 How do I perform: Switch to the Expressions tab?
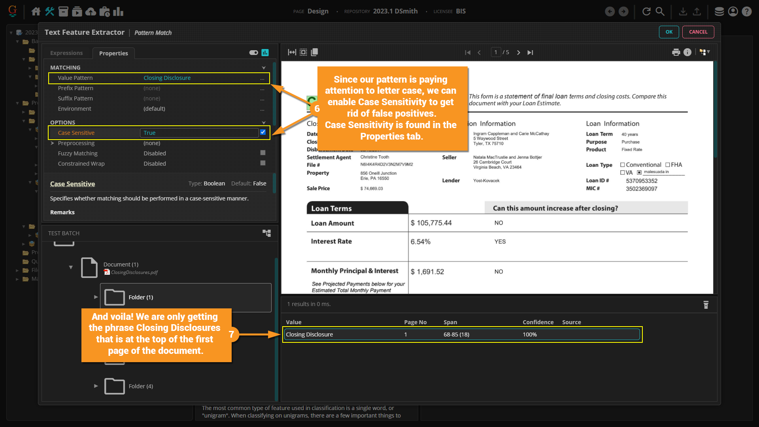point(66,53)
